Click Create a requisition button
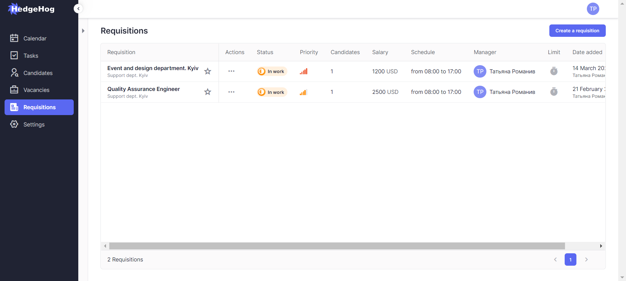The height and width of the screenshot is (281, 626). (x=577, y=31)
